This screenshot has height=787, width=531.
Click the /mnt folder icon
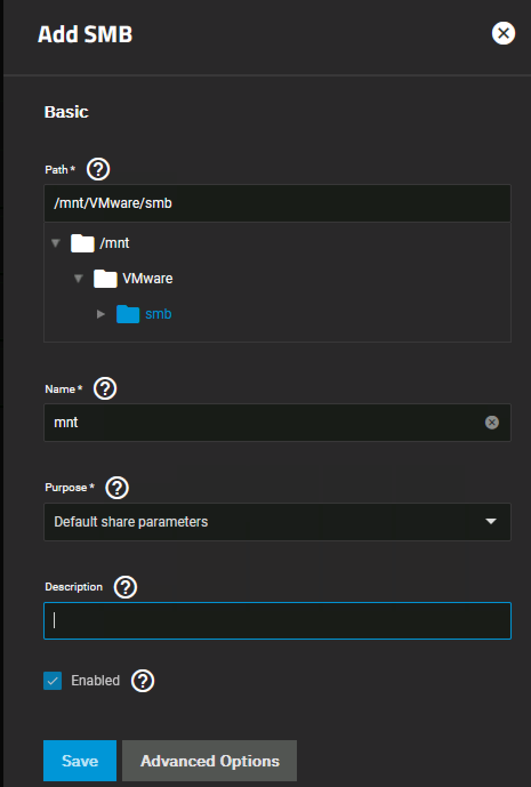82,243
